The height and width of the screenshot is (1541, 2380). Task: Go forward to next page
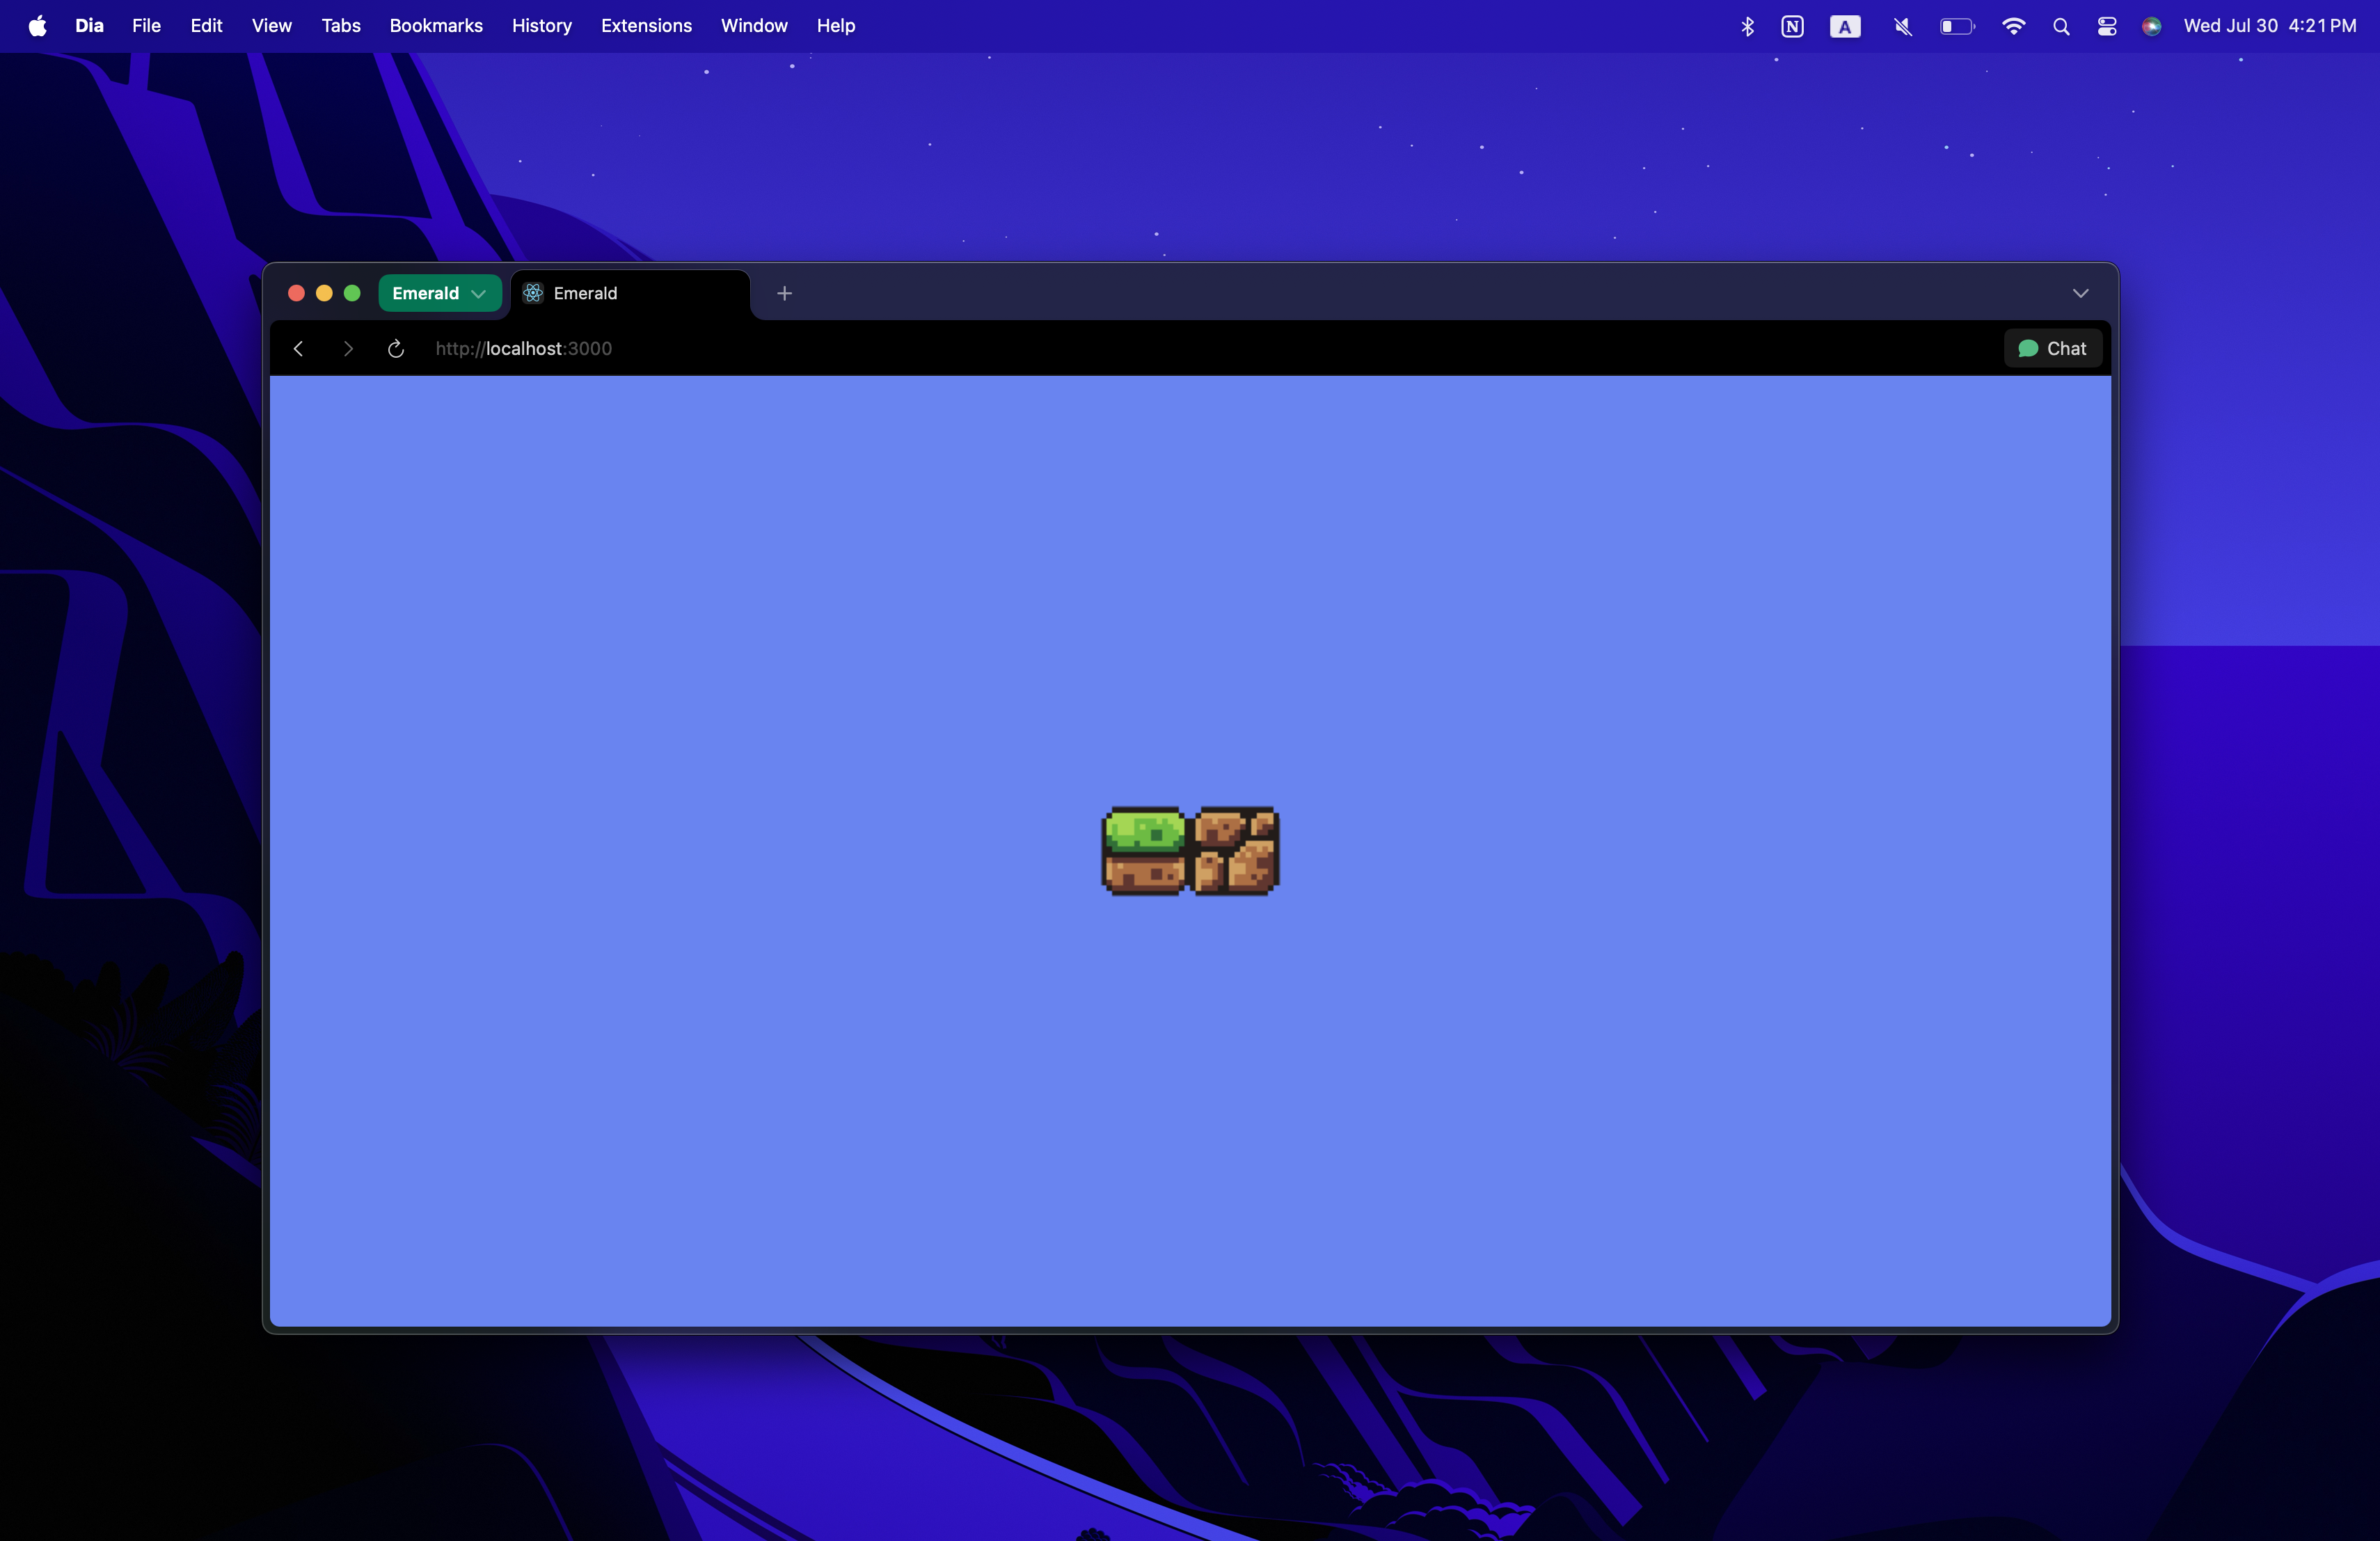pyautogui.click(x=347, y=348)
